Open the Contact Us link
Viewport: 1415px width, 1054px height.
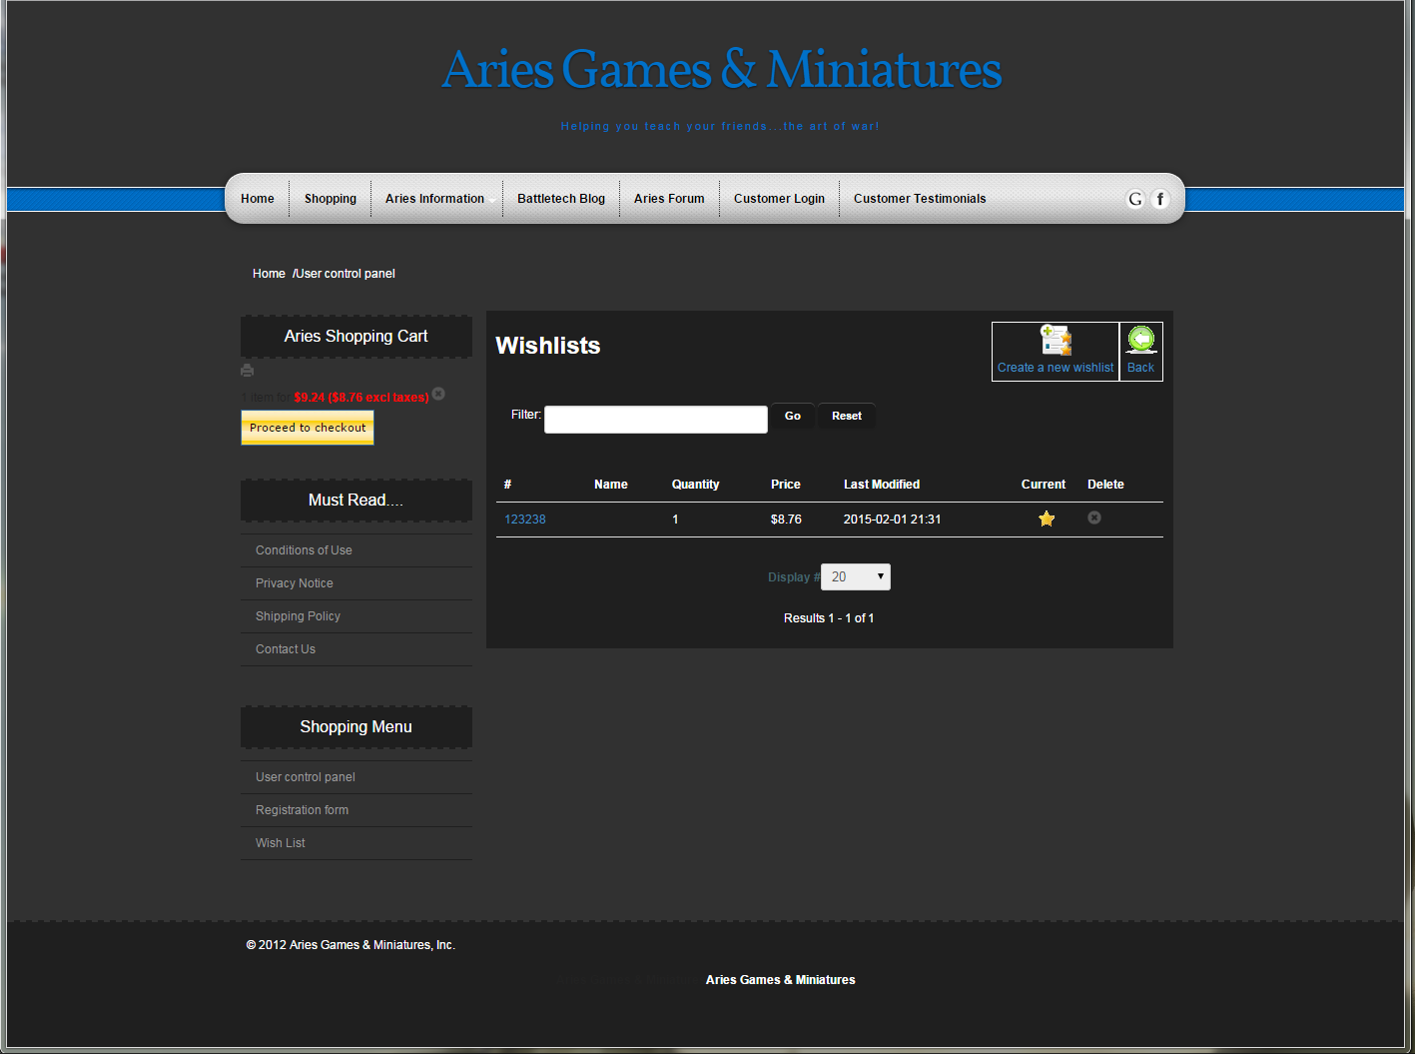[286, 649]
